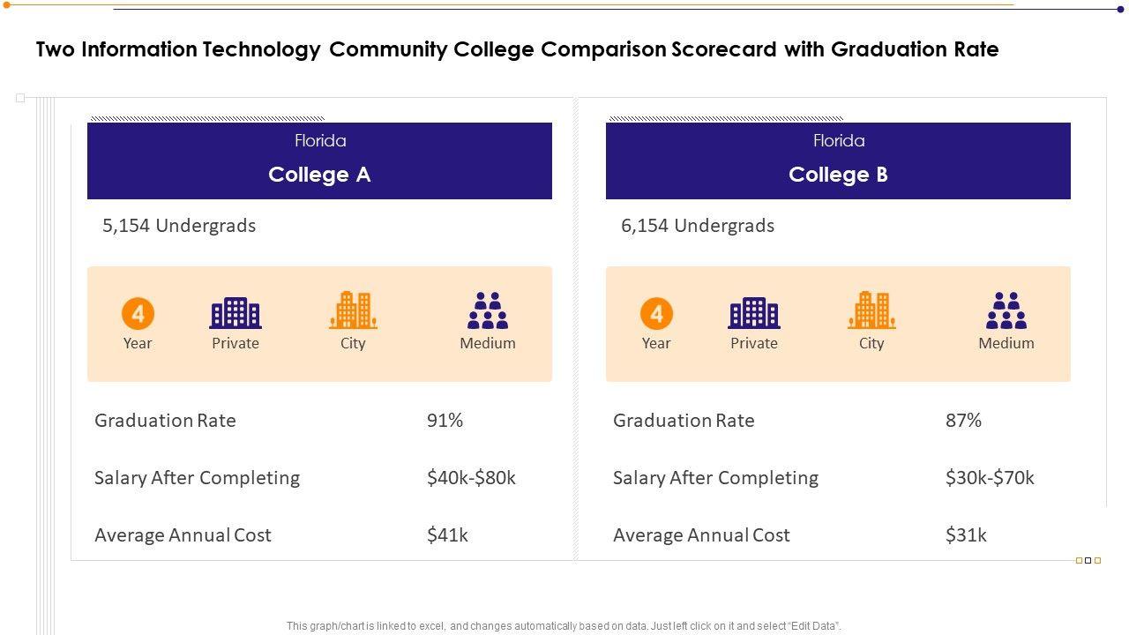Select College A's Private building icon
Image resolution: width=1129 pixels, height=635 pixels.
[236, 313]
